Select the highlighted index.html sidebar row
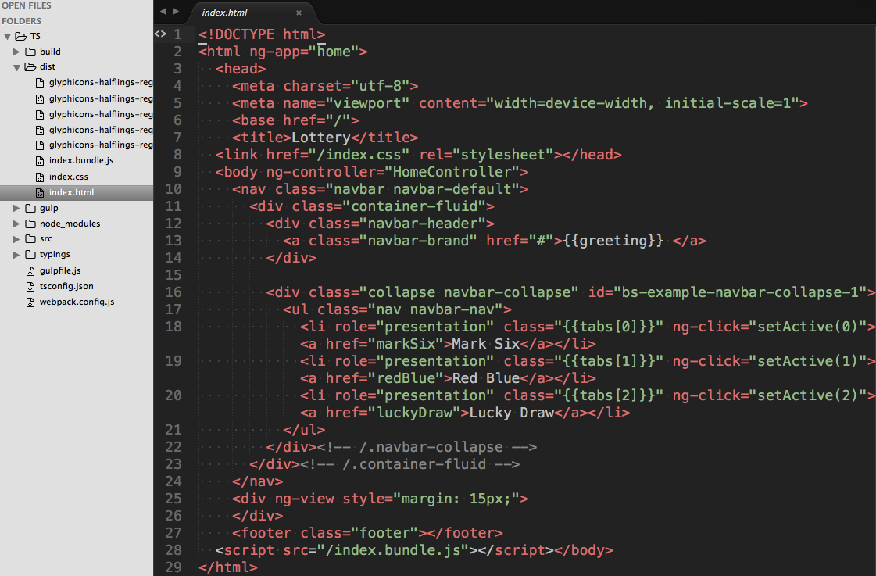Screen dimensions: 876x576 tap(77, 193)
